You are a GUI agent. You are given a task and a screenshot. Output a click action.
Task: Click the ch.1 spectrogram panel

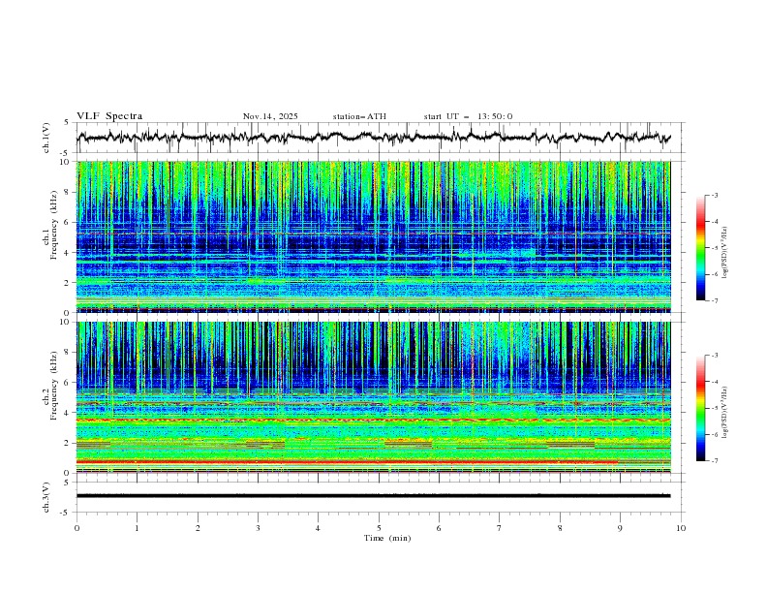click(373, 236)
